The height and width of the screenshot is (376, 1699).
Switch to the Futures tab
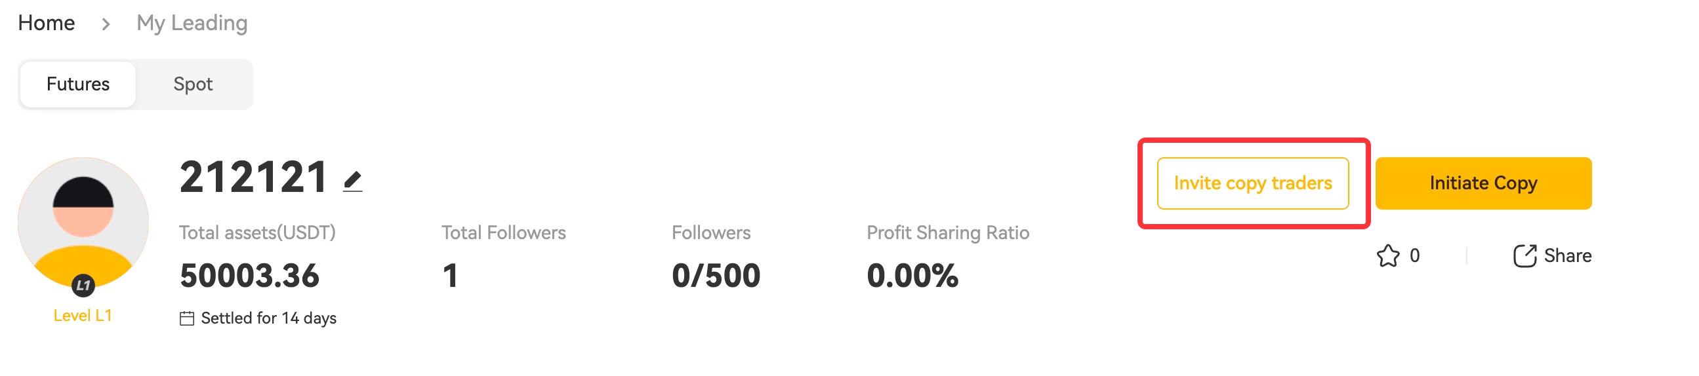78,85
